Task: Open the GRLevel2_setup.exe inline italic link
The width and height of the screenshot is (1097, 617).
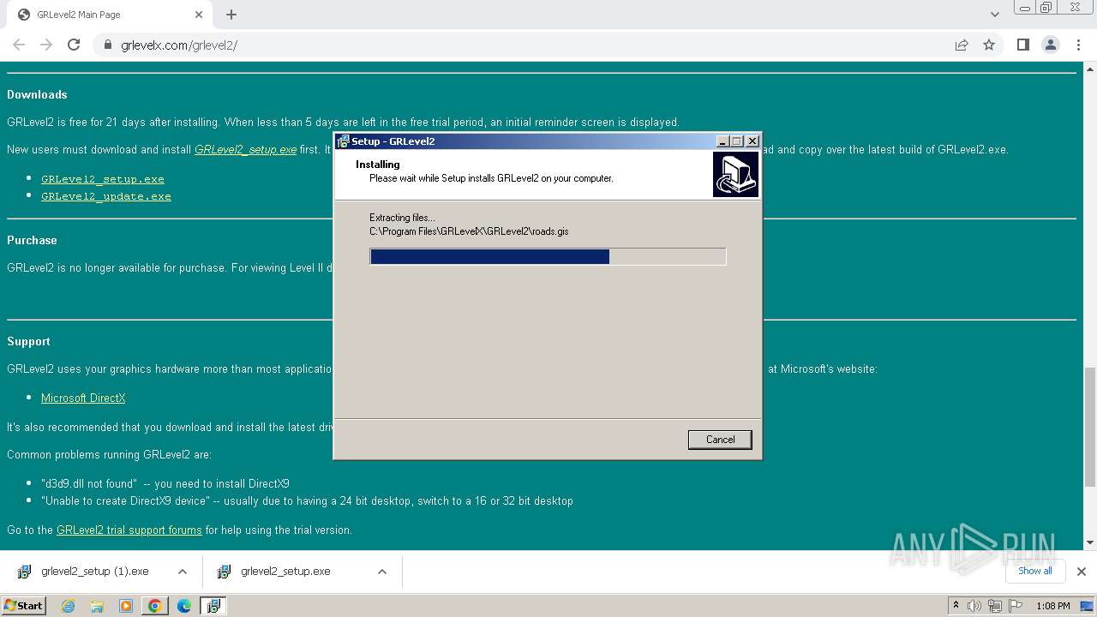Action: (245, 149)
